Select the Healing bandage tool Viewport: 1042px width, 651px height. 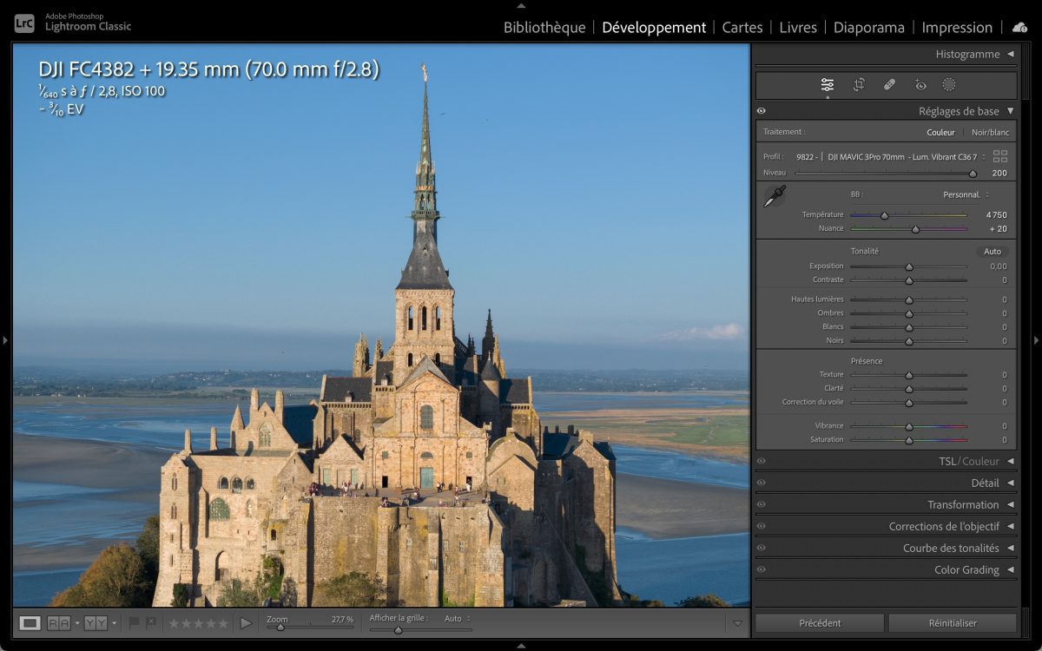point(889,84)
